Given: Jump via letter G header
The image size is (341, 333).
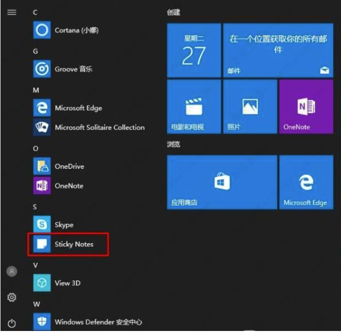Looking at the screenshot, I should 35,51.
